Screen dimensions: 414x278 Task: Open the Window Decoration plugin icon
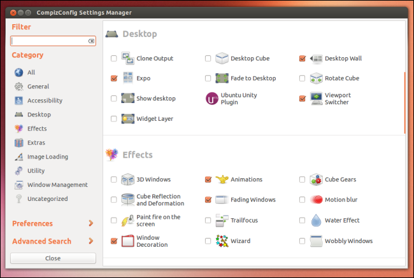pyautogui.click(x=128, y=241)
